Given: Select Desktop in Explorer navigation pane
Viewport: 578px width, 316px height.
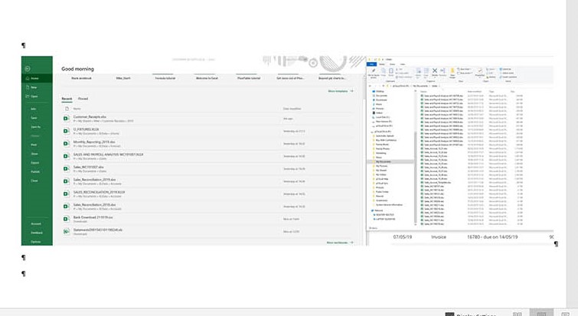Looking at the screenshot, I should click(378, 91).
